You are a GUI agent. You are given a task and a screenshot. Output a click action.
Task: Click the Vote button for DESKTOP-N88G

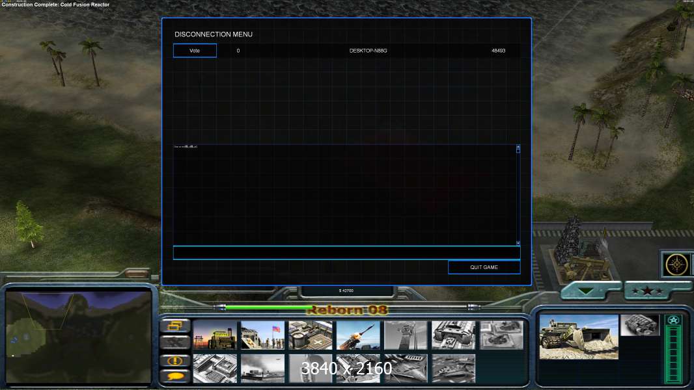pos(195,51)
